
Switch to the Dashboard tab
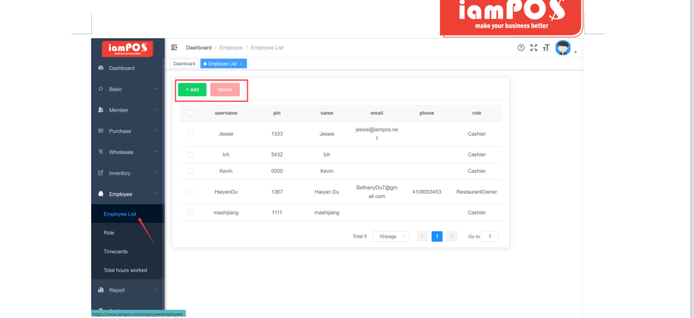tap(184, 64)
